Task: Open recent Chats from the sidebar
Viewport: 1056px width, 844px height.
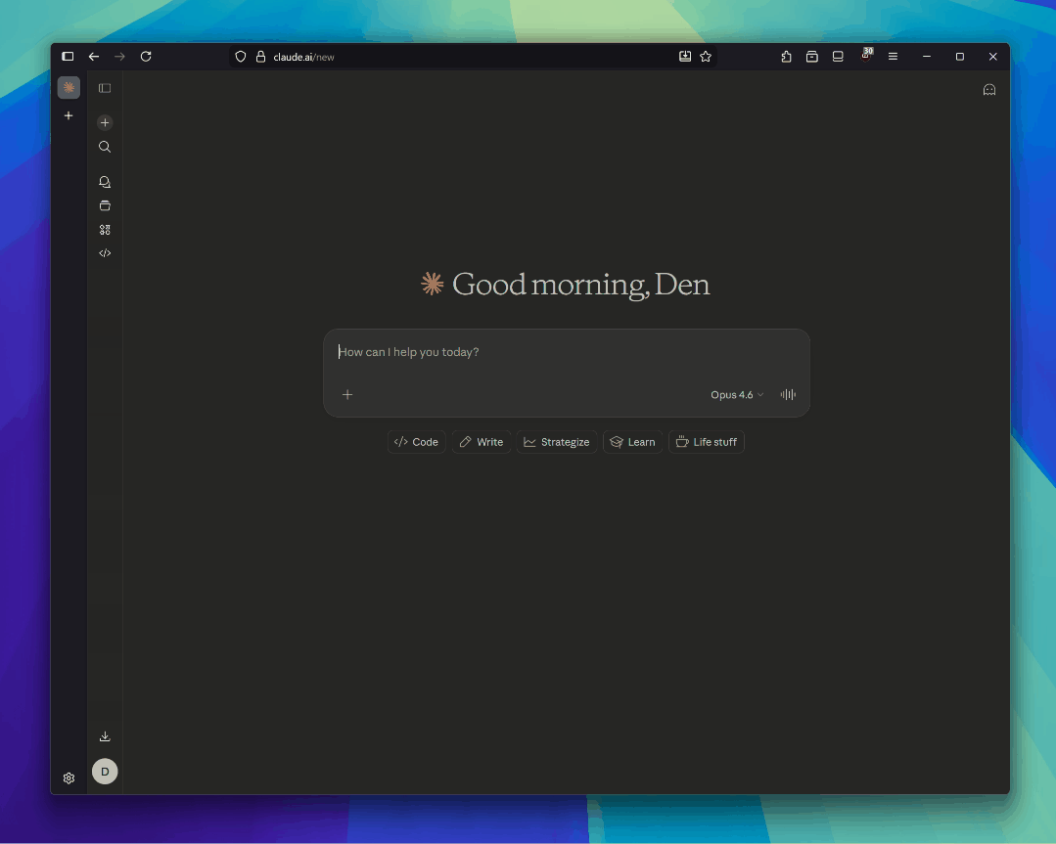Action: tap(105, 181)
